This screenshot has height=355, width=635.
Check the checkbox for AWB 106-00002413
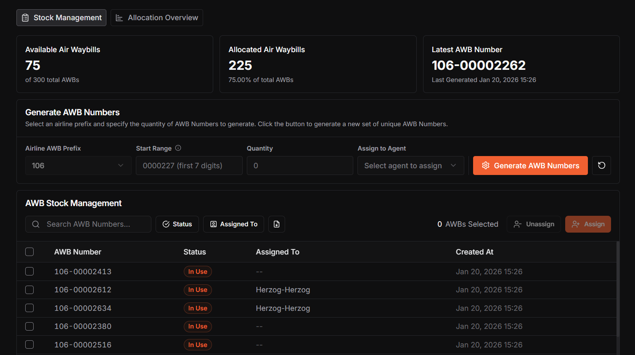point(29,271)
